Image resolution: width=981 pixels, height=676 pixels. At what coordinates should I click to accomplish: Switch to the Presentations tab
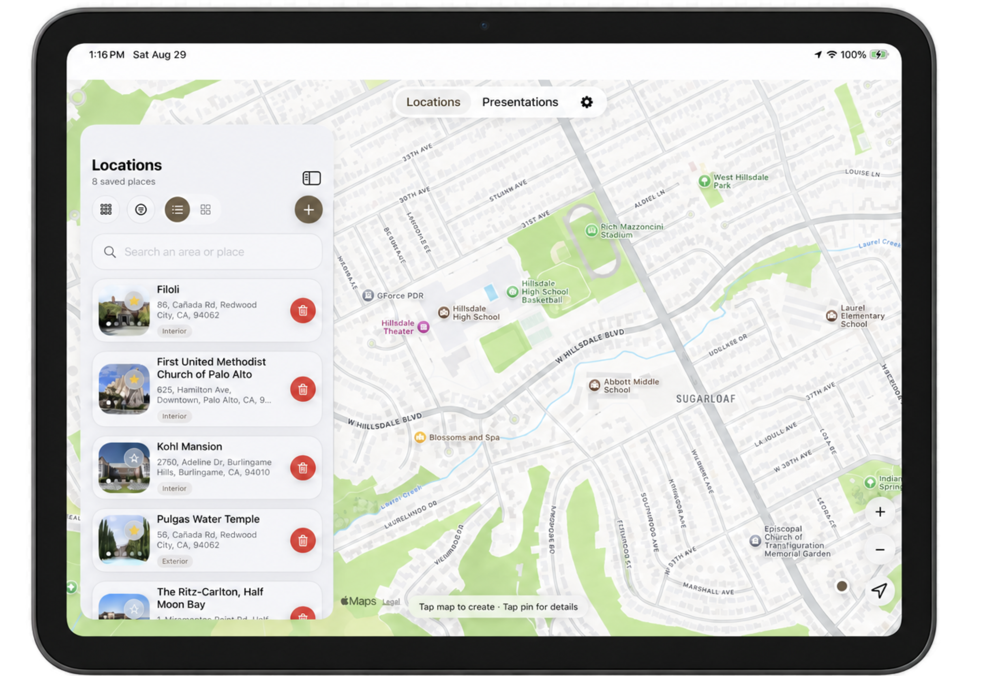(x=520, y=102)
